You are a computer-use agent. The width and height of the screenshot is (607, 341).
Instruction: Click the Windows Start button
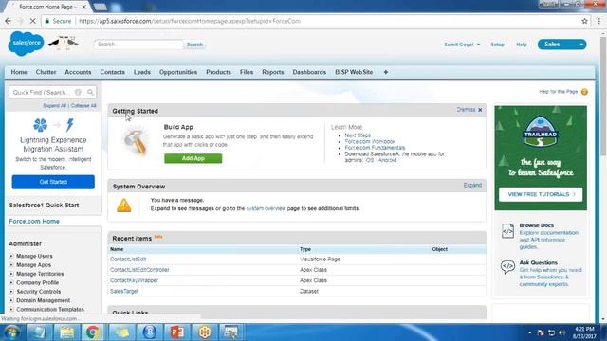pyautogui.click(x=12, y=332)
